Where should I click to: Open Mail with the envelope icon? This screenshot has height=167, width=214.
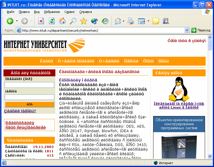coord(118,21)
